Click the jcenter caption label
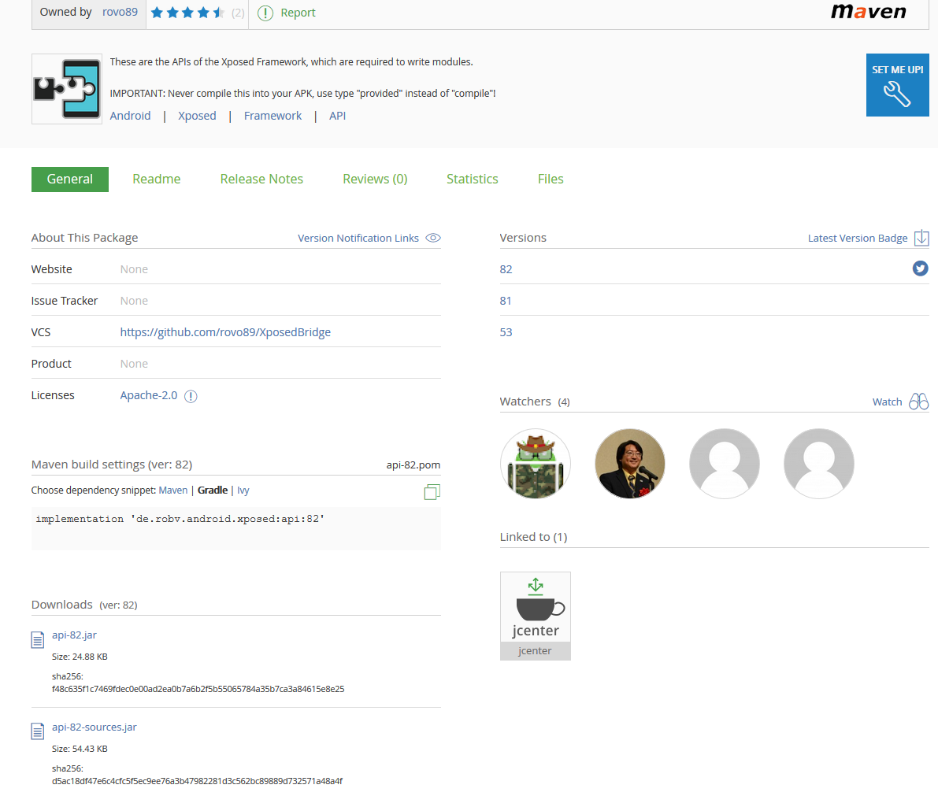Image resolution: width=938 pixels, height=807 pixels. coord(535,651)
